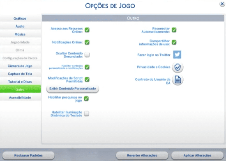
Task: Click Exibir Conteúdo Personalizado button
Action: 72,88
